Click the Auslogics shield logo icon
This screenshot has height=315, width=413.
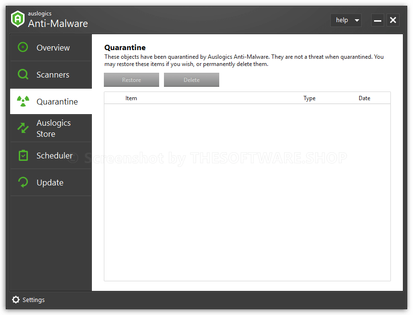[x=18, y=19]
